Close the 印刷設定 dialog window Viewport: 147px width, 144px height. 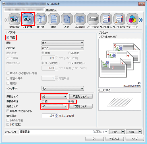(142, 4)
